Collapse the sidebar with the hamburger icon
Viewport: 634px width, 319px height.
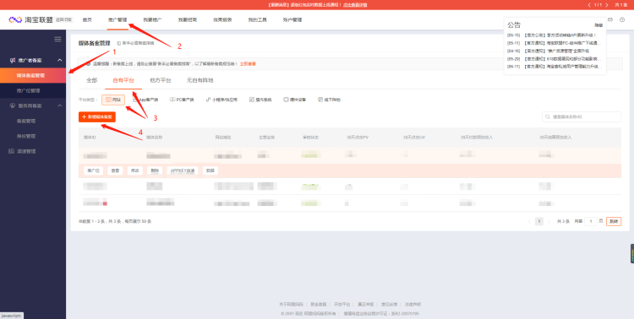tap(57, 39)
